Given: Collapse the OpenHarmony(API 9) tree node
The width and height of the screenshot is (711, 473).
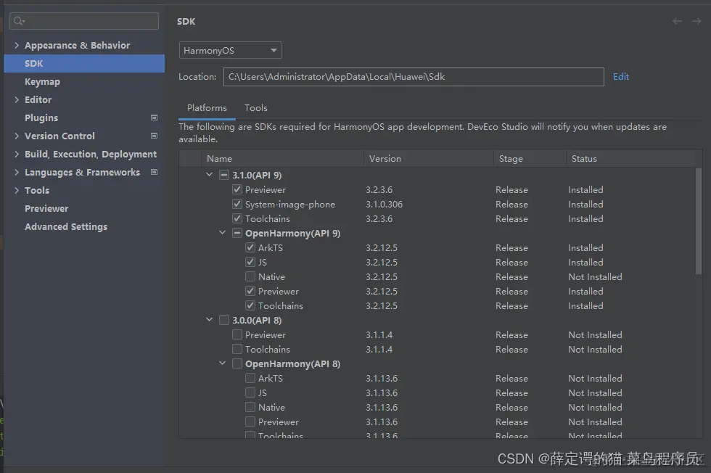Looking at the screenshot, I should click(222, 233).
